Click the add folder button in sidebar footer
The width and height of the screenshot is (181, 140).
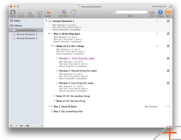tap(27, 126)
